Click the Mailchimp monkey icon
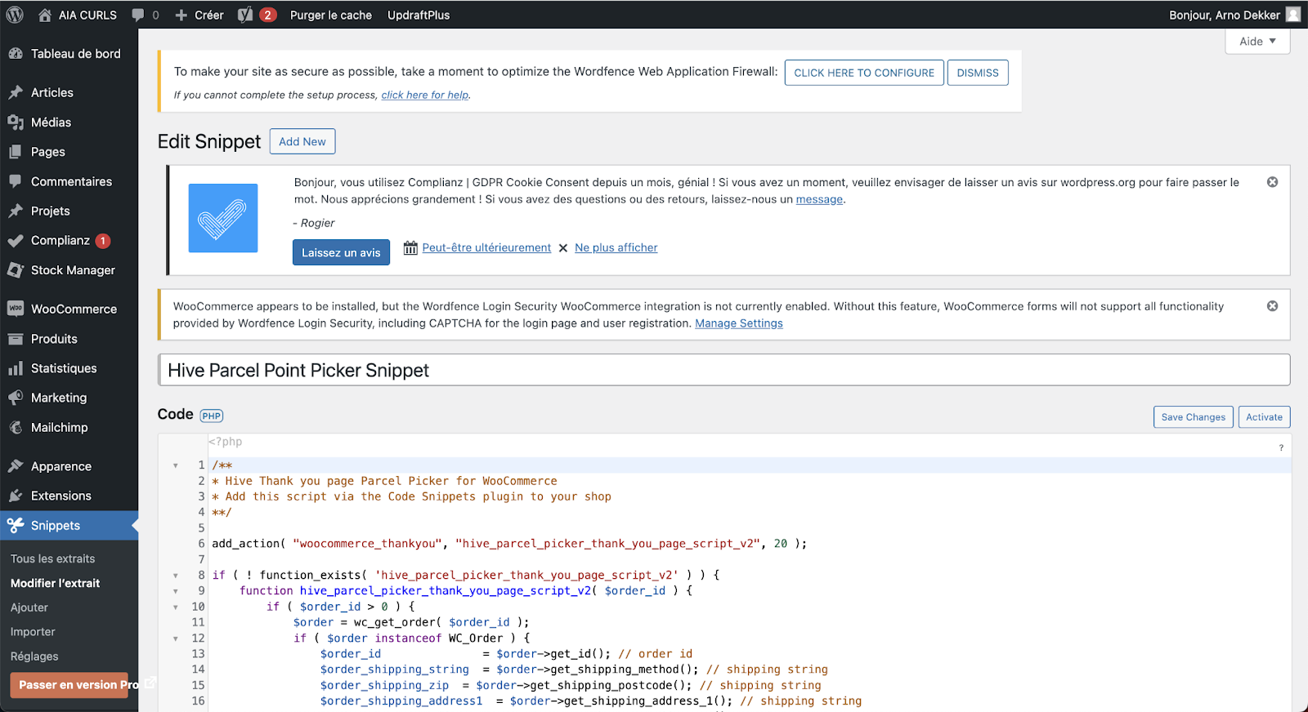The height and width of the screenshot is (712, 1308). click(16, 428)
